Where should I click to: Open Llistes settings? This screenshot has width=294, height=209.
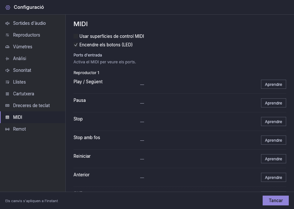click(33, 82)
